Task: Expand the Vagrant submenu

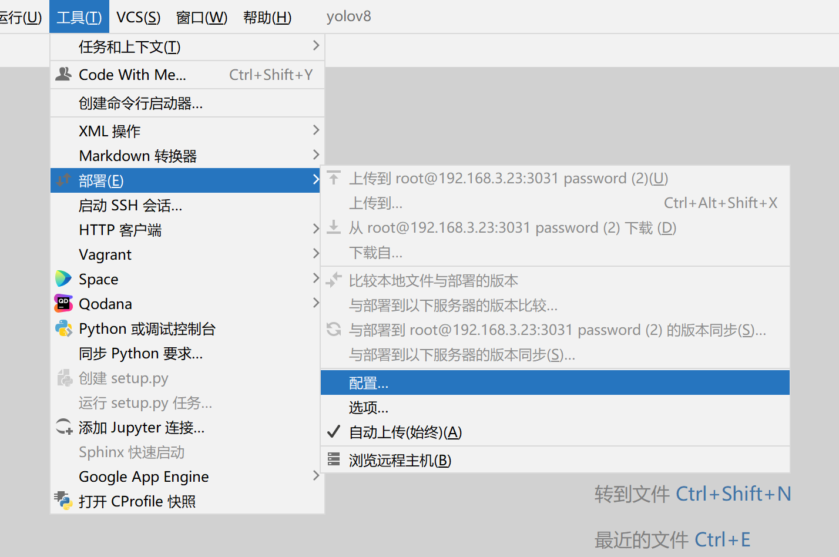Action: coord(106,254)
